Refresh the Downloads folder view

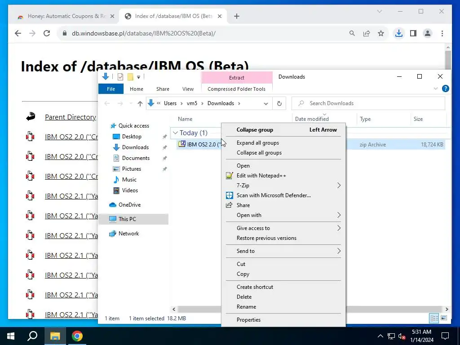click(279, 103)
